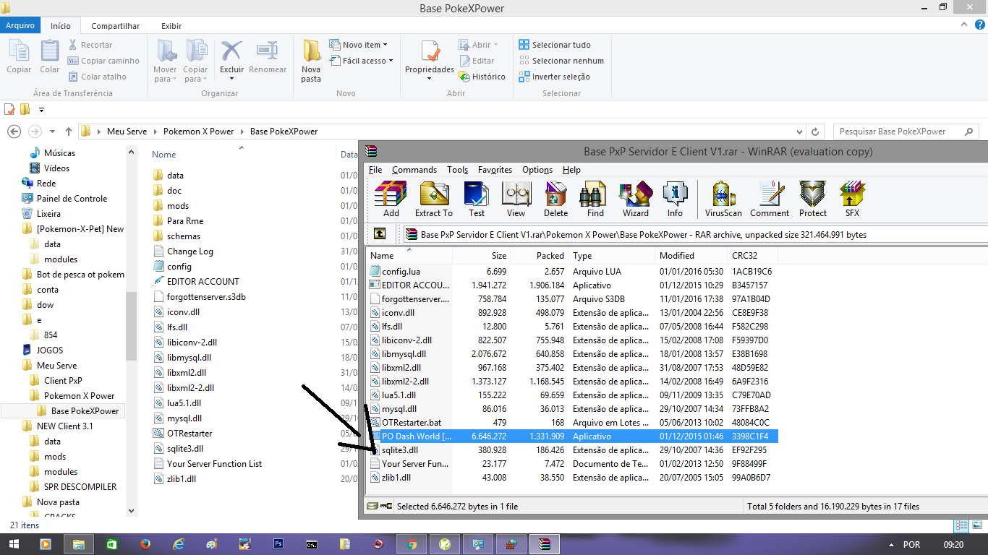Screen dimensions: 988x555
Task: Switch to the Exibir ribbon tab
Action: click(171, 26)
